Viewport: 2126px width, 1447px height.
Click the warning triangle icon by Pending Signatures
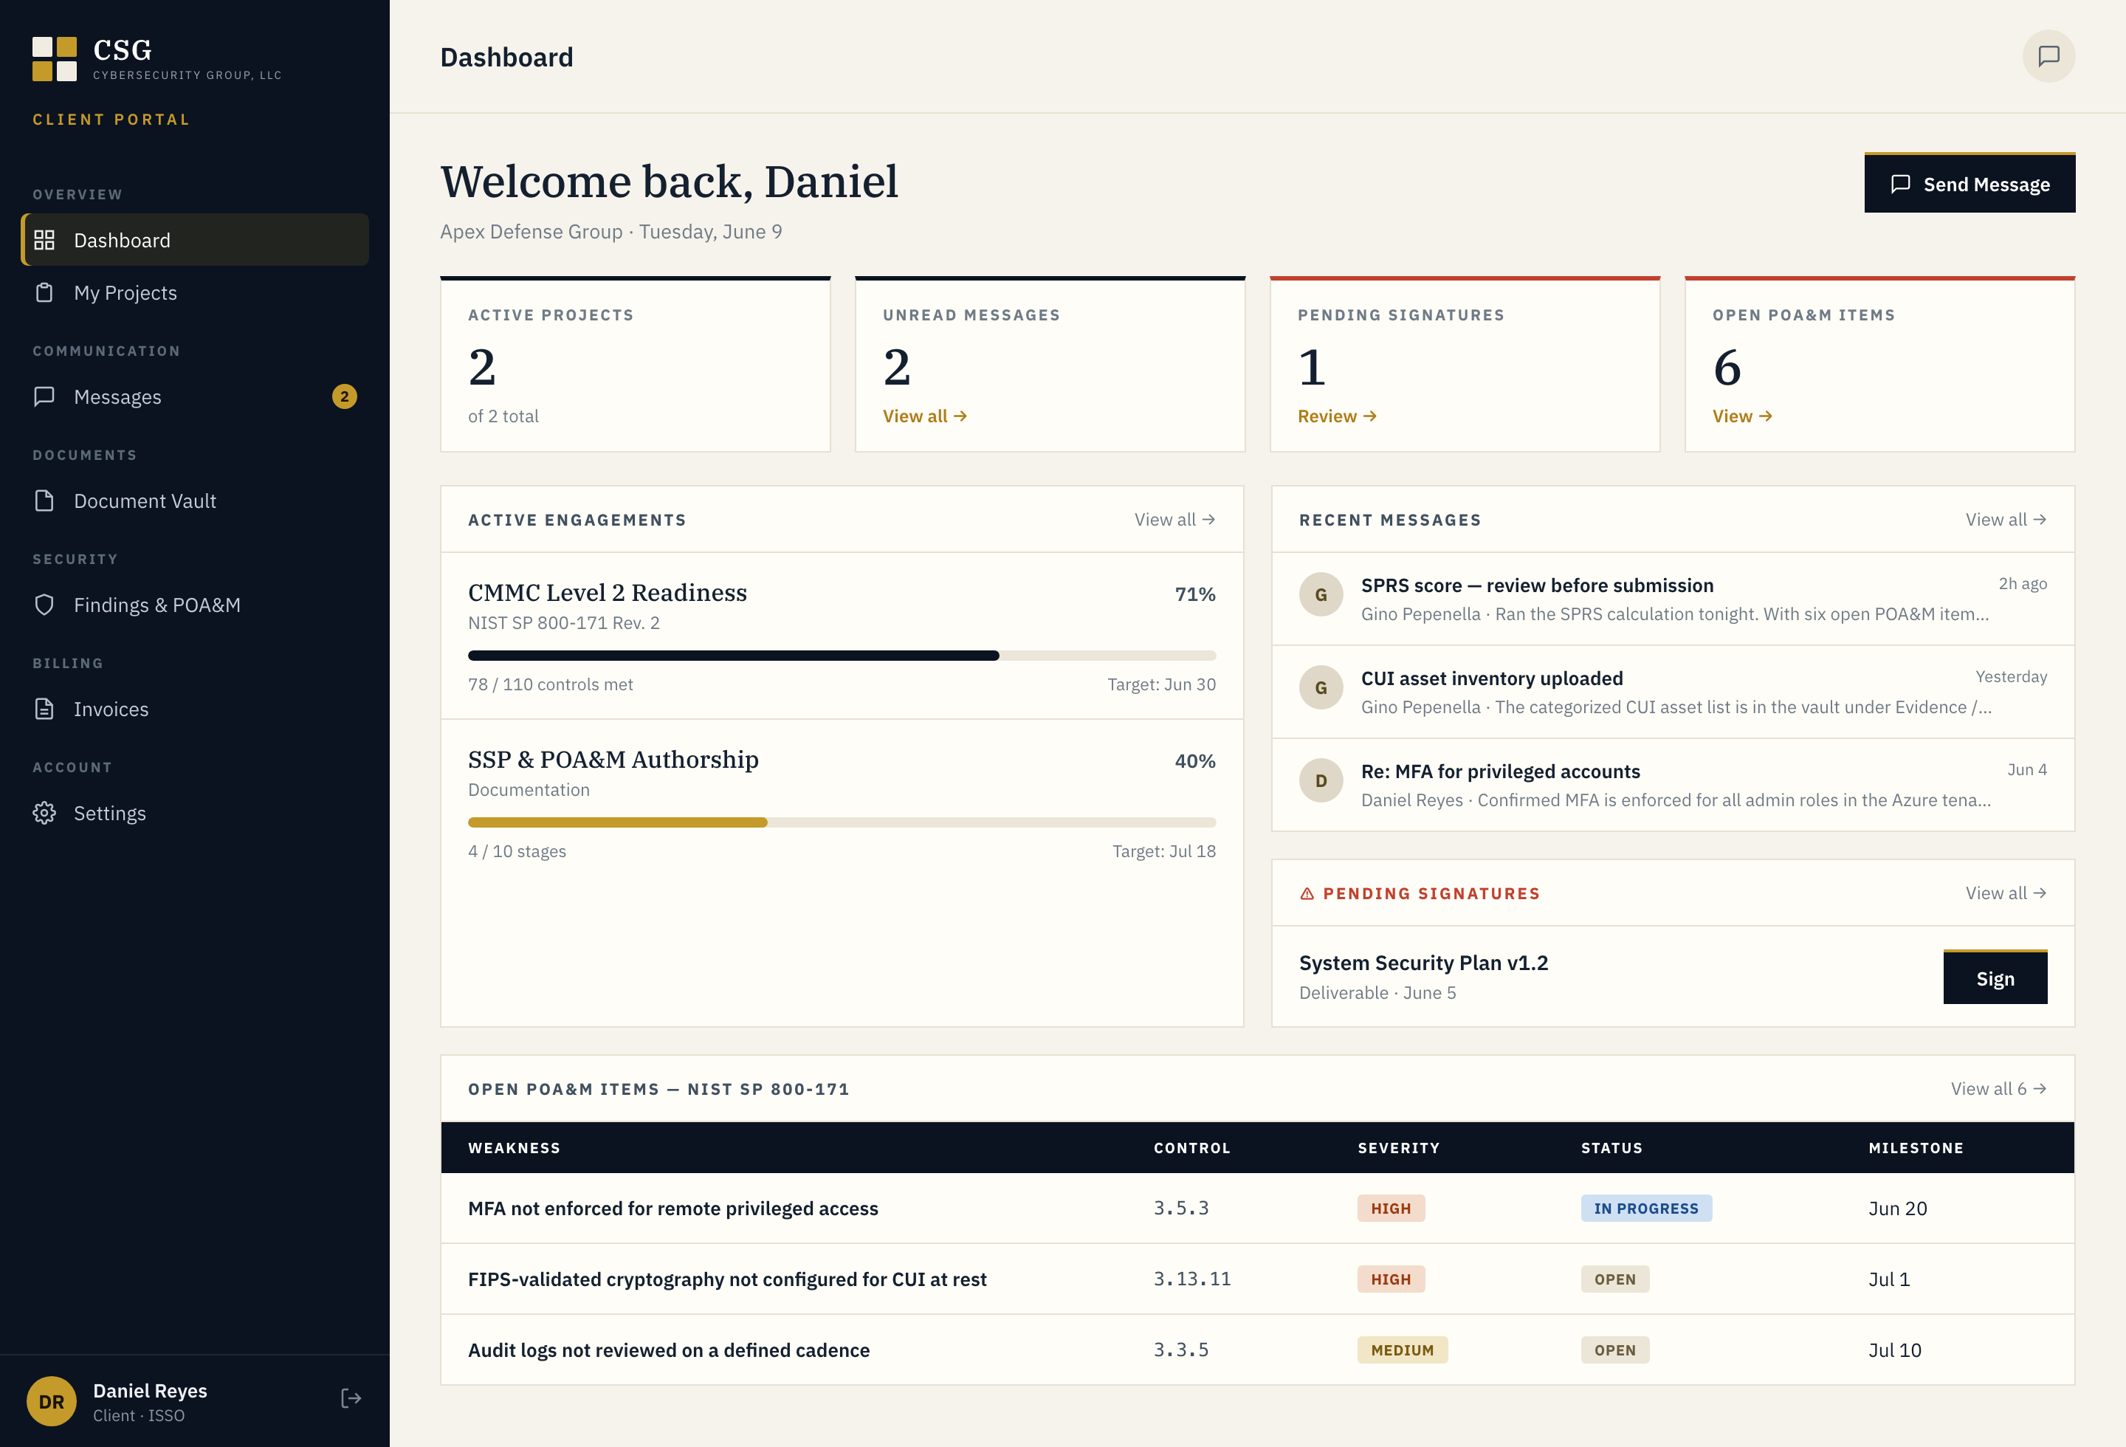[1307, 893]
